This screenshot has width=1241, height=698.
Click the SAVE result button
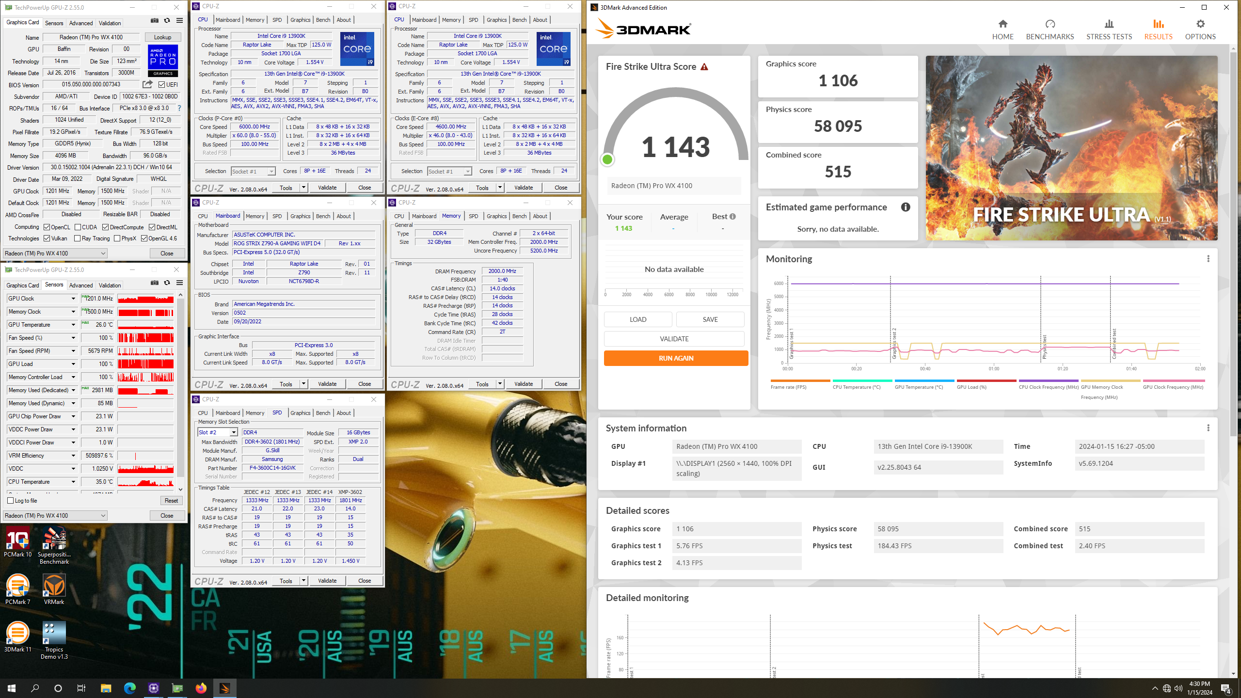click(710, 319)
